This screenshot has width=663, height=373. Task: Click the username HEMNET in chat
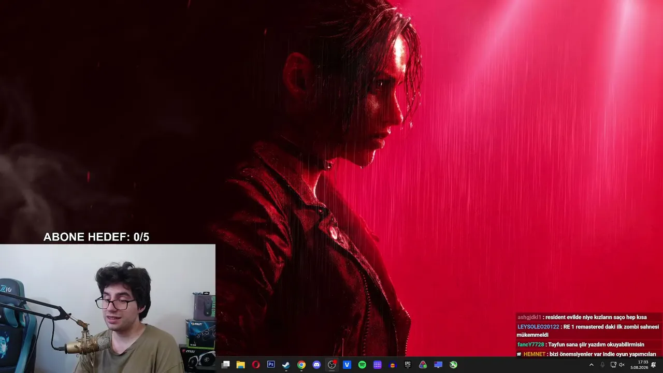pyautogui.click(x=534, y=354)
